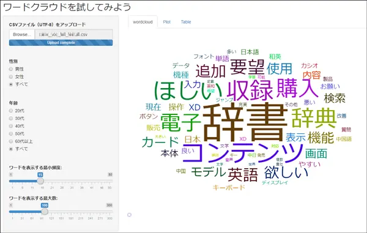Image resolution: width=367 pixels, height=233 pixels.
Task: Click the Upload complete progress bar
Action: coord(61,43)
